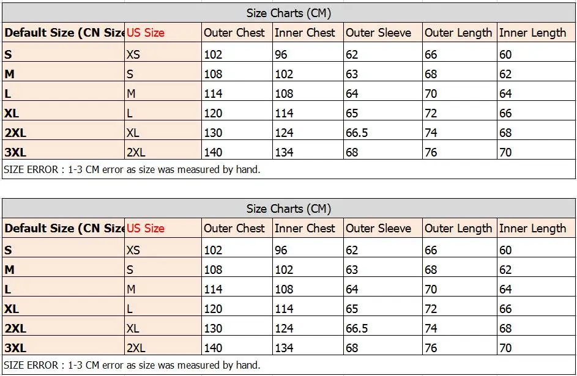Select the top table SIZE ERROR note
The height and width of the screenshot is (376, 577).
point(132,169)
